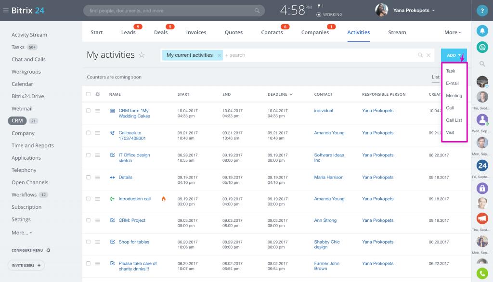Select the Shop for tables checkbox
This screenshot has width=493, height=282.
[89, 242]
